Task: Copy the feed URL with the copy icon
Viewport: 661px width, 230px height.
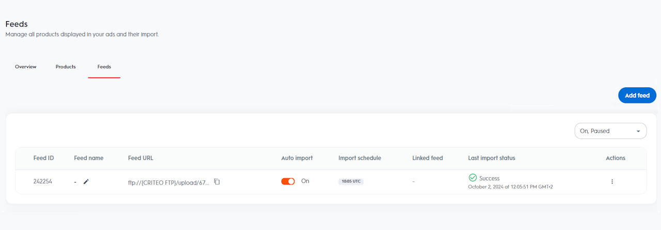Action: point(217,182)
